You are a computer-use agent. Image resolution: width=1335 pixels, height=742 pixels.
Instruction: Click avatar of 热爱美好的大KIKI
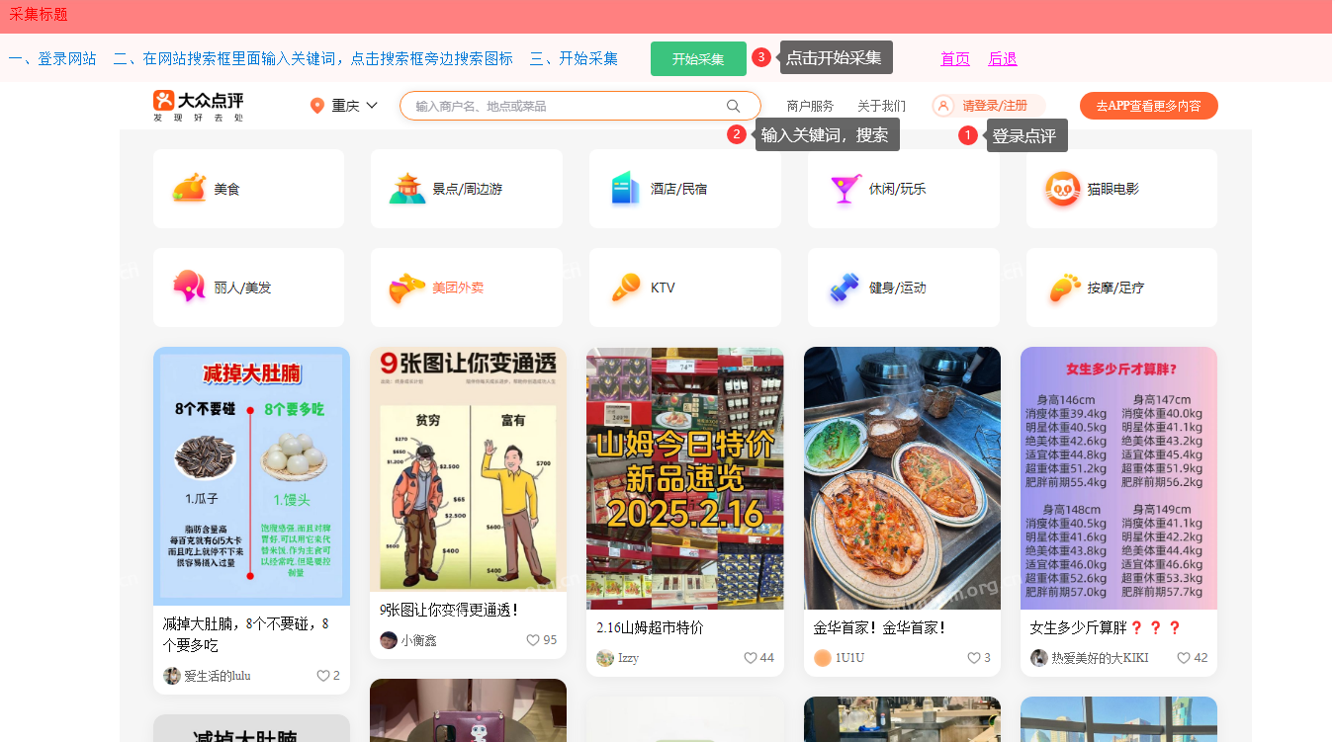point(1039,658)
